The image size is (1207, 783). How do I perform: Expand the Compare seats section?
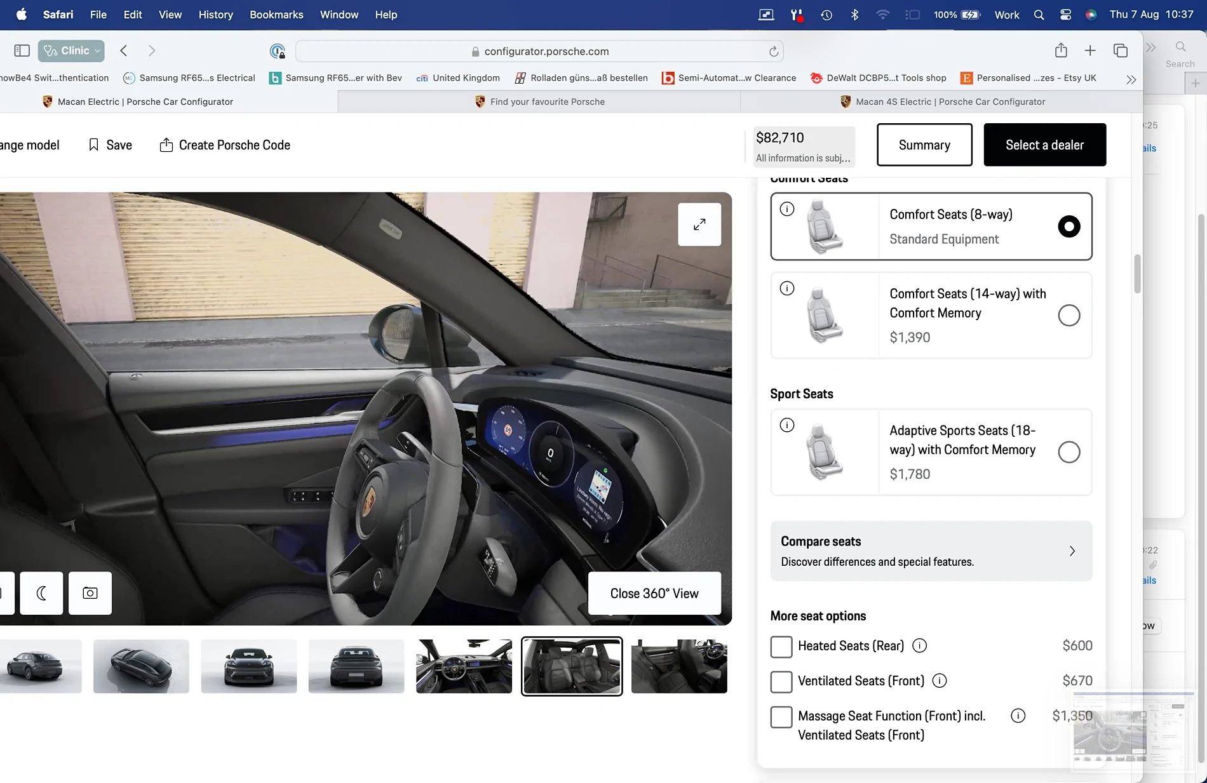pyautogui.click(x=1072, y=551)
